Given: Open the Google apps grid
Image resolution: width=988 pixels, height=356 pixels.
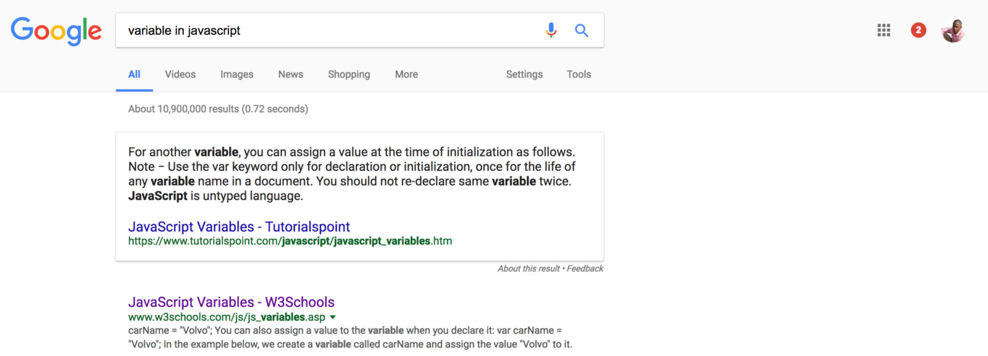Looking at the screenshot, I should pyautogui.click(x=884, y=30).
